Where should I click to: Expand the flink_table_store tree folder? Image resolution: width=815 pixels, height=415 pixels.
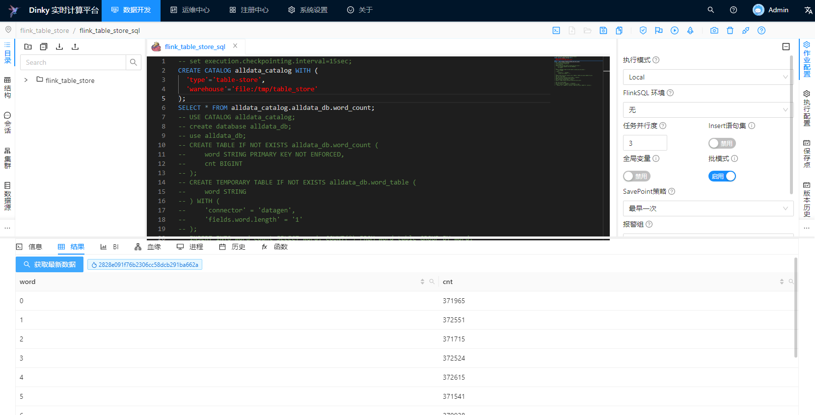coord(26,80)
